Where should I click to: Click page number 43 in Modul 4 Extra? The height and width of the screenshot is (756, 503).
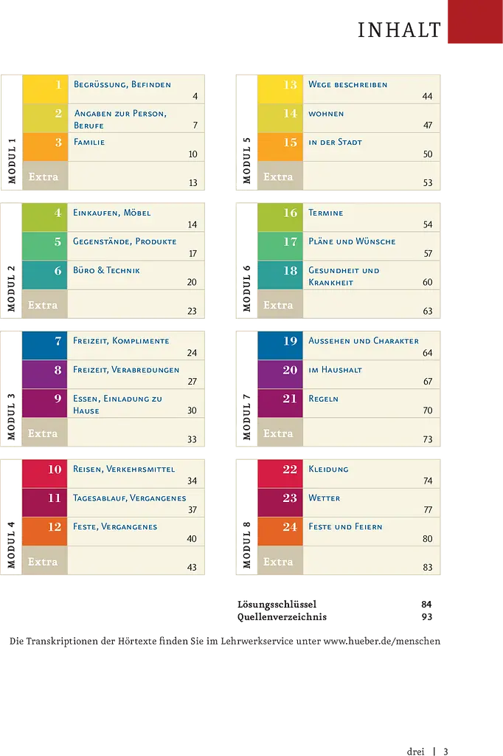192,568
